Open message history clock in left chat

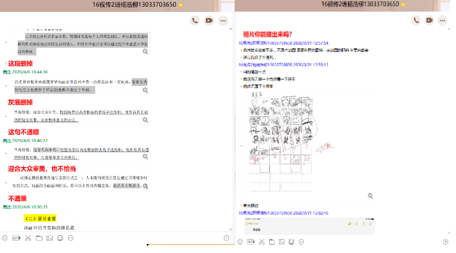[x=226, y=239]
